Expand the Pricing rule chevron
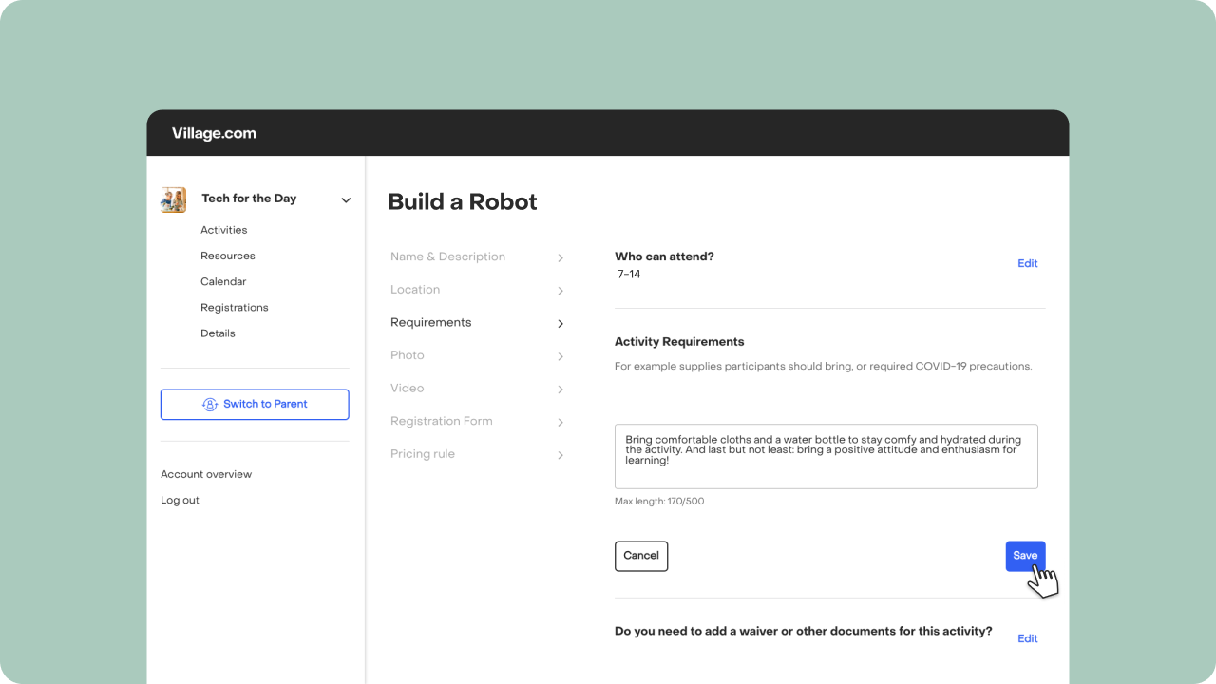1216x684 pixels. 560,455
